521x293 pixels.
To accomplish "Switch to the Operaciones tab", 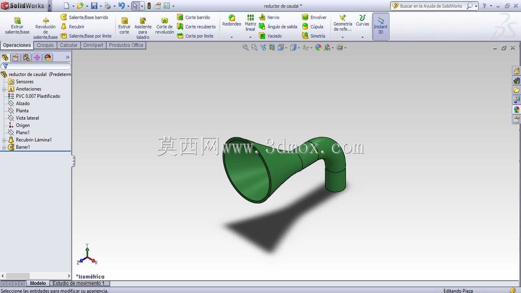I will click(17, 45).
